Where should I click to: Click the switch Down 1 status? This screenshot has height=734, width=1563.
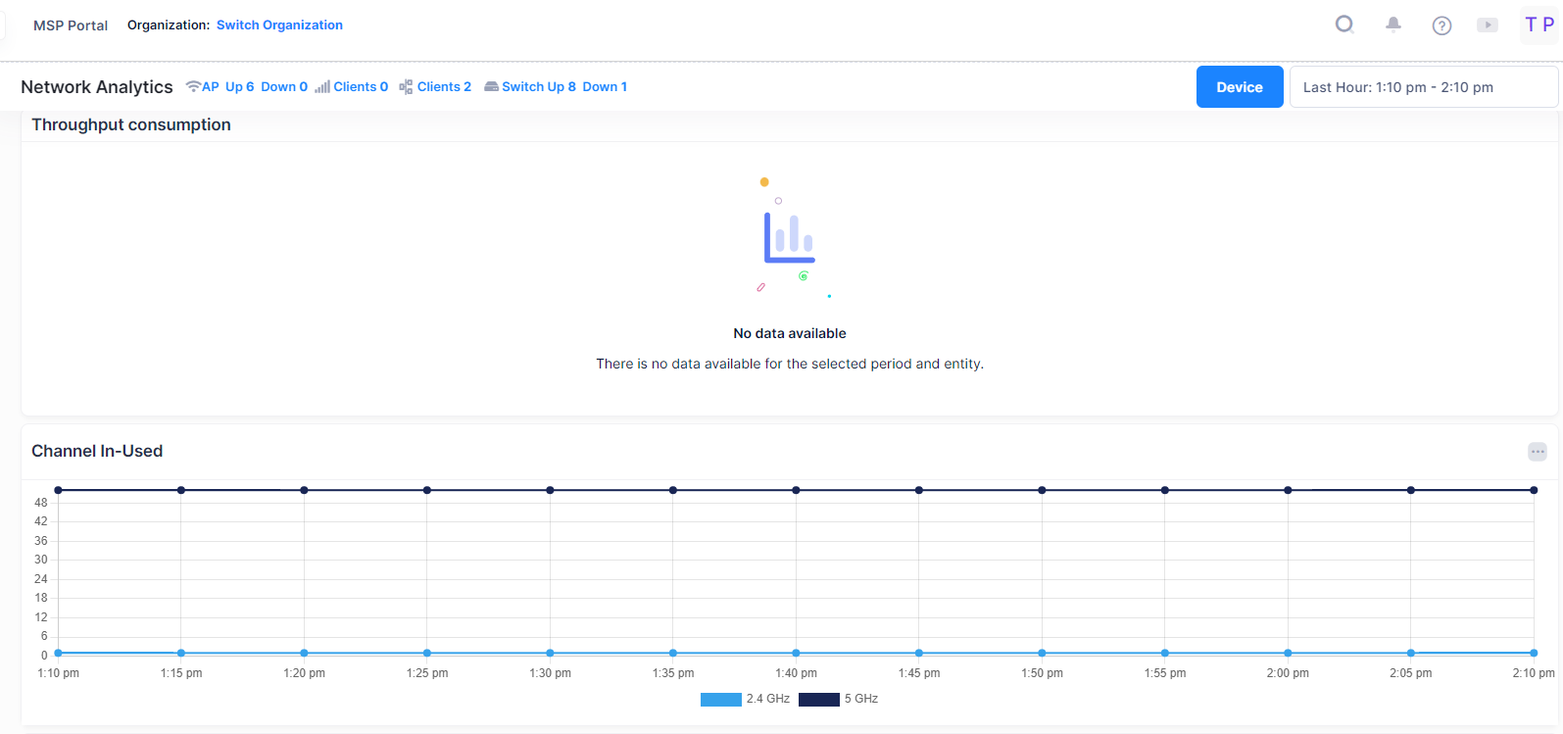[605, 86]
